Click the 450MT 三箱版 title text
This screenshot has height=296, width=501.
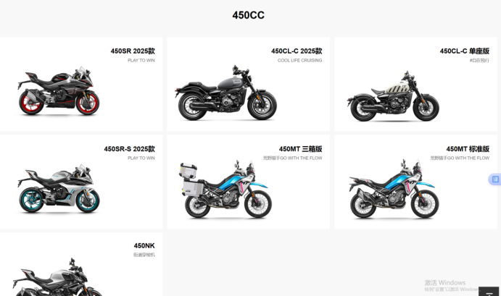tap(300, 149)
